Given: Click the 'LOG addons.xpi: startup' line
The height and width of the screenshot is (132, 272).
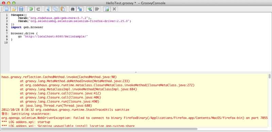Looking at the screenshot, I should tap(26, 122).
